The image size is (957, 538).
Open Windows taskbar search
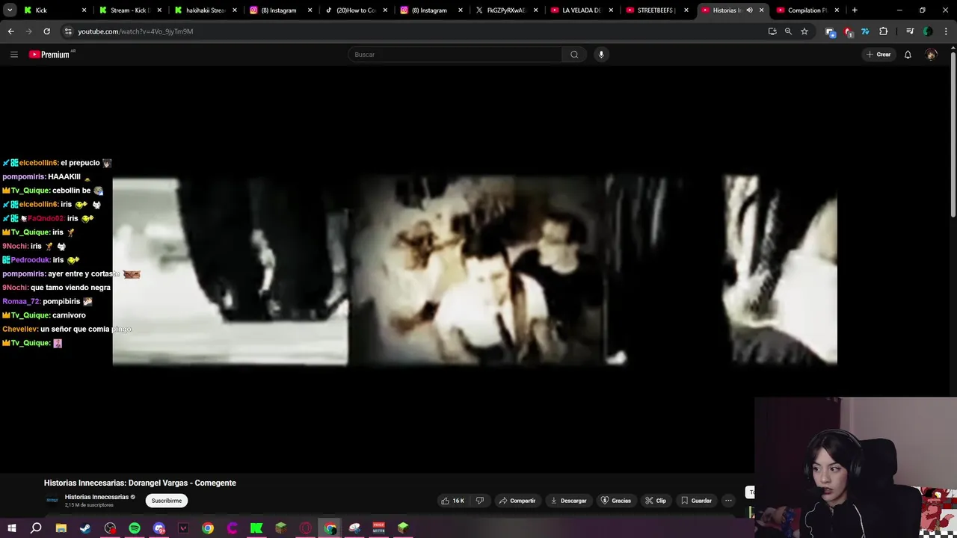pyautogui.click(x=36, y=528)
